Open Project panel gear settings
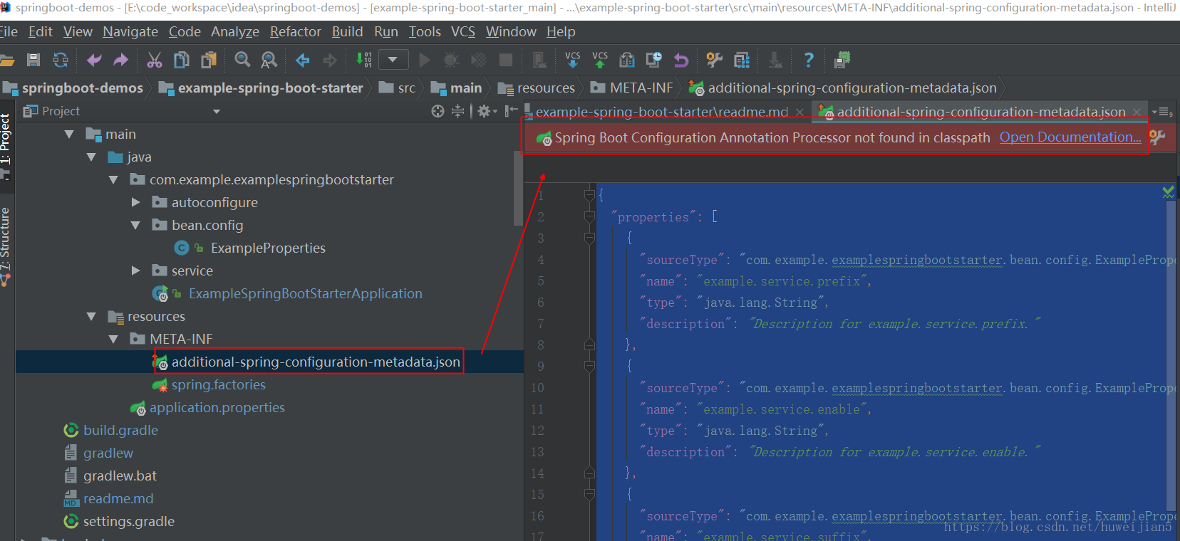The image size is (1180, 541). tap(487, 111)
